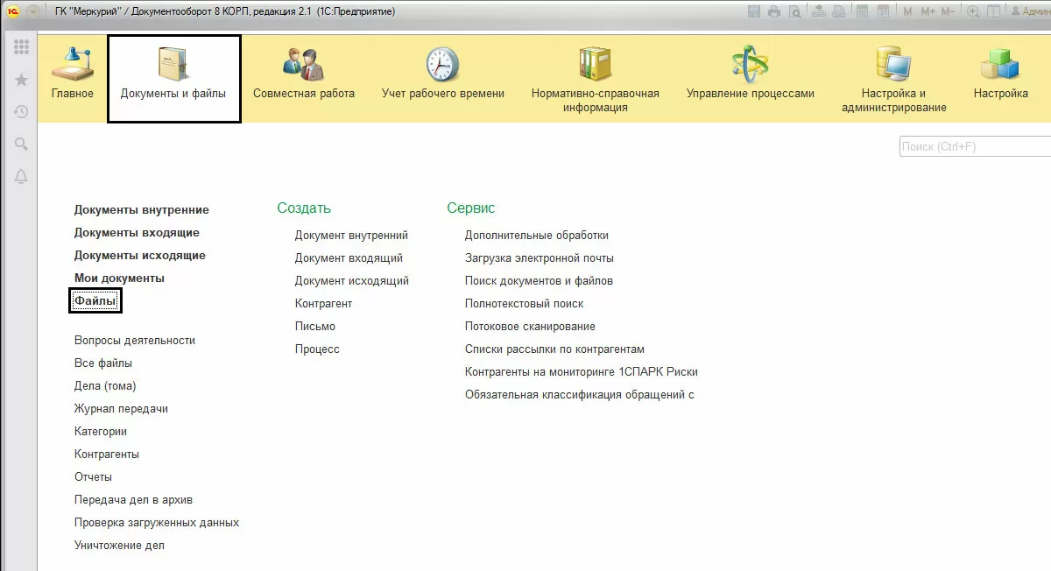Open the Учет рабочего времени section

tap(443, 74)
